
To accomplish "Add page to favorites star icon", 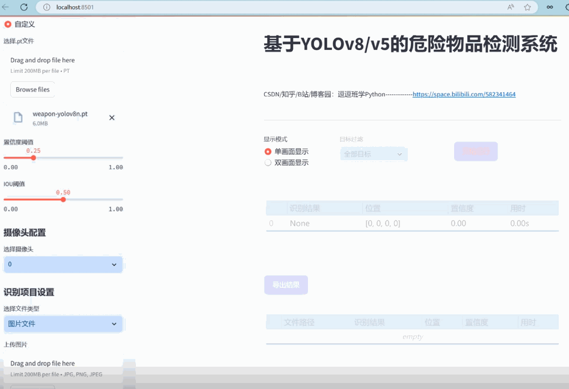I will click(x=527, y=7).
